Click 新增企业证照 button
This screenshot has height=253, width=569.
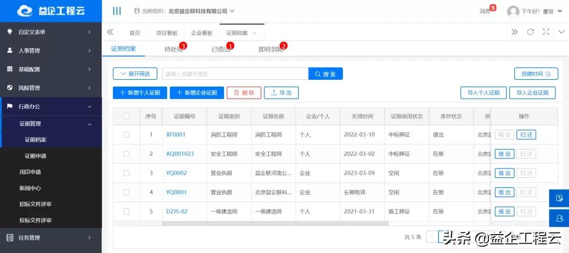197,92
